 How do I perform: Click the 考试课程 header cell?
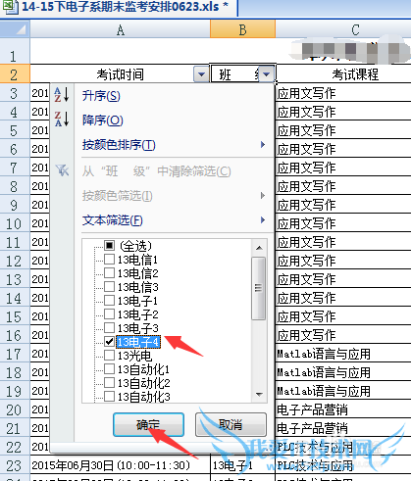pyautogui.click(x=343, y=74)
